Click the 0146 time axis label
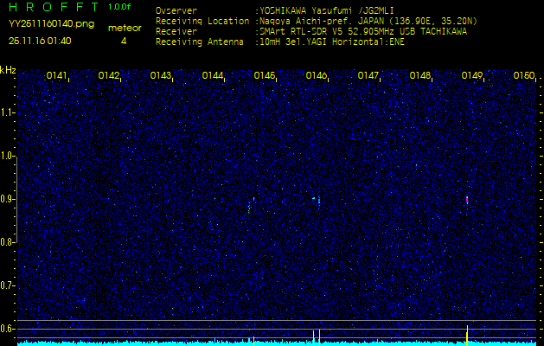This screenshot has width=544, height=346. [x=317, y=75]
